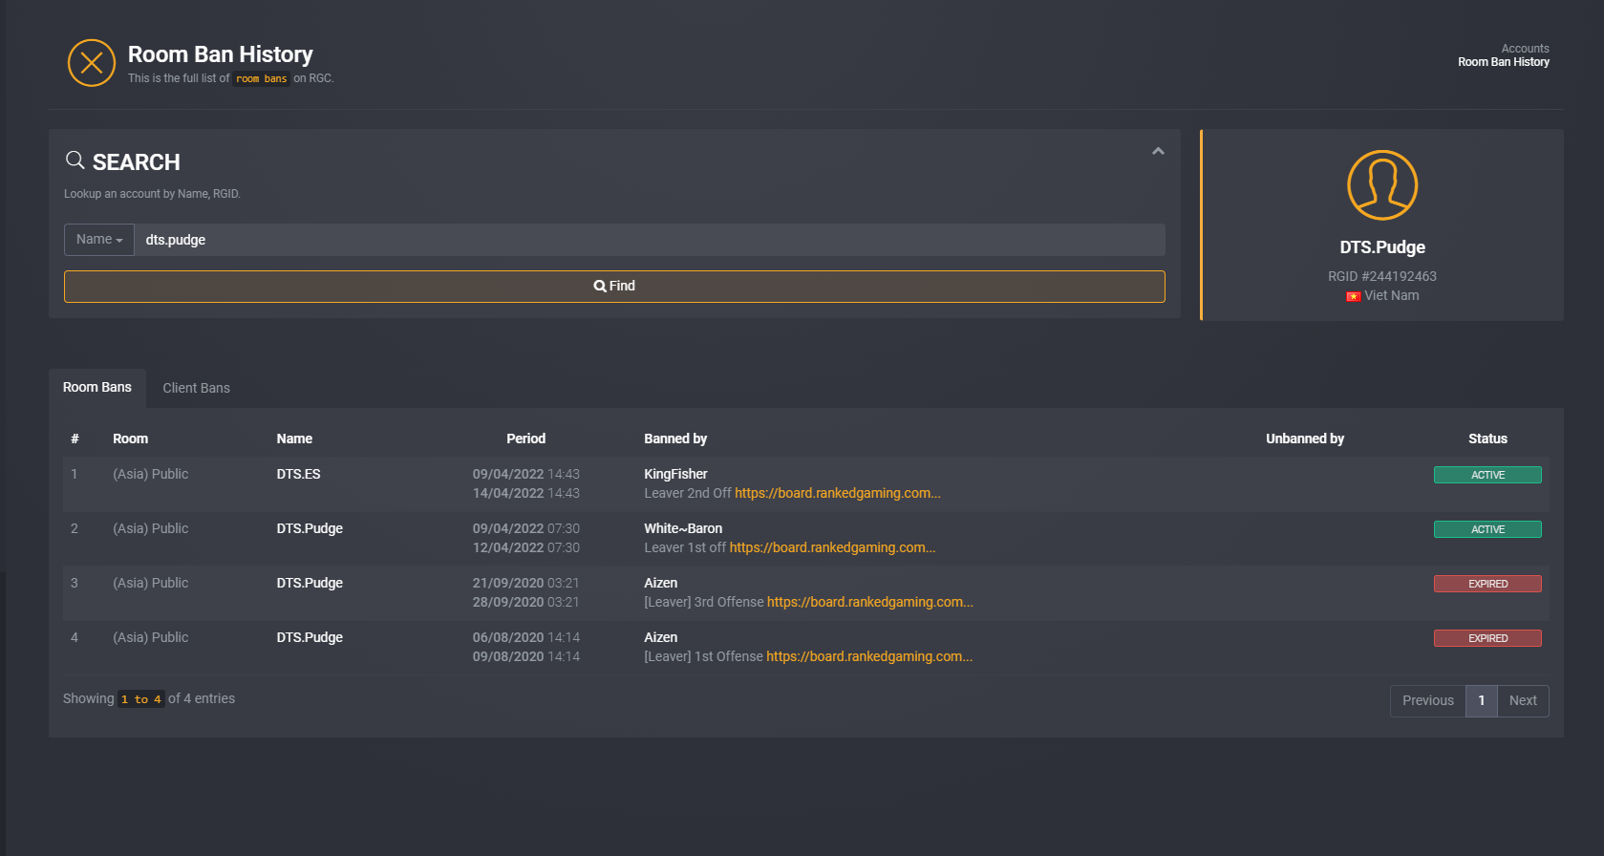The height and width of the screenshot is (856, 1604).
Task: Click EXPIRED badge for Aizen's 1st Offense ban
Action: pos(1487,638)
